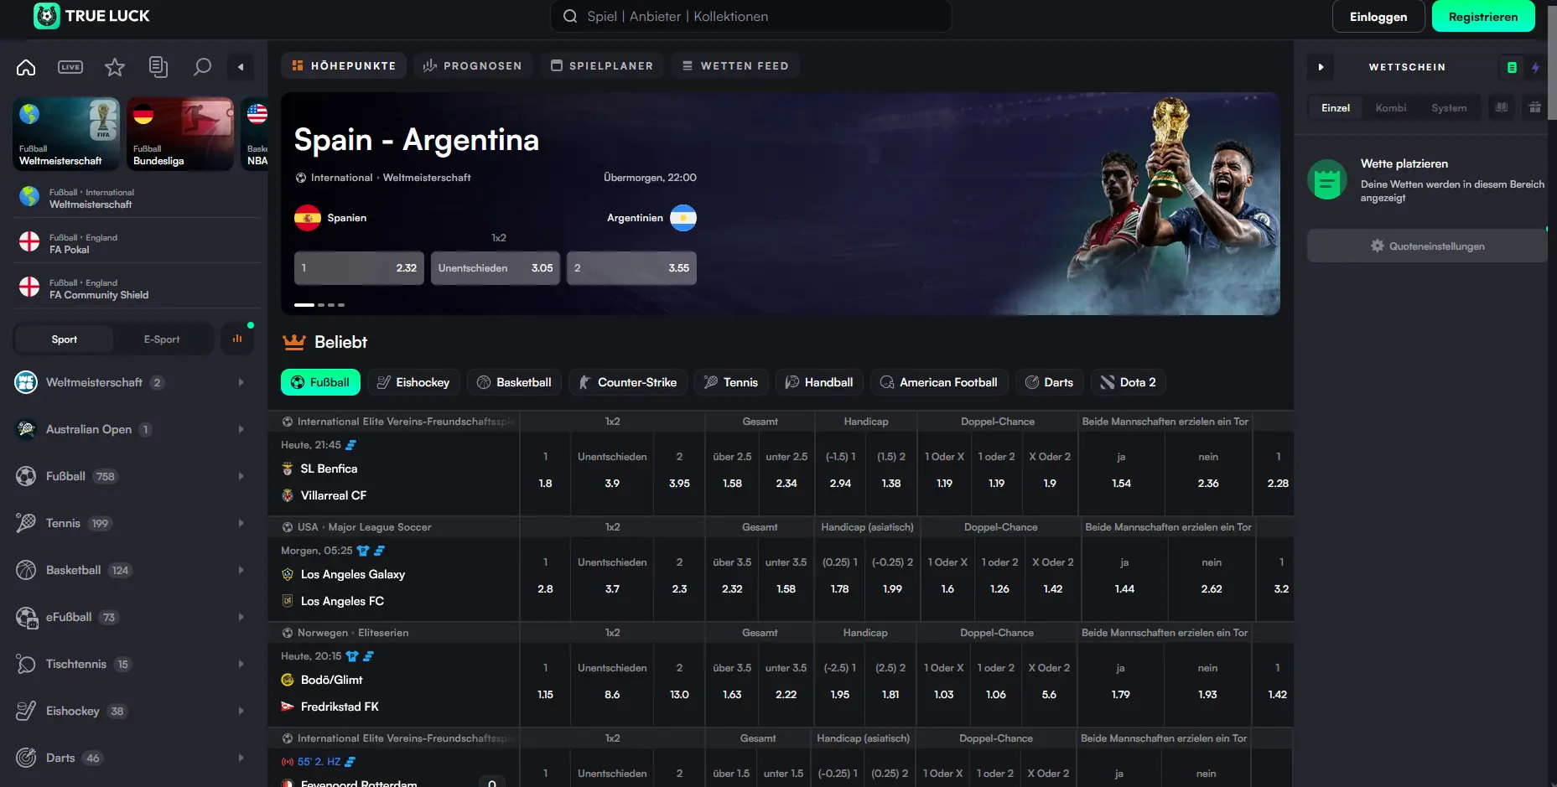1557x787 pixels.
Task: Switch to Sport toggle
Action: click(x=65, y=339)
